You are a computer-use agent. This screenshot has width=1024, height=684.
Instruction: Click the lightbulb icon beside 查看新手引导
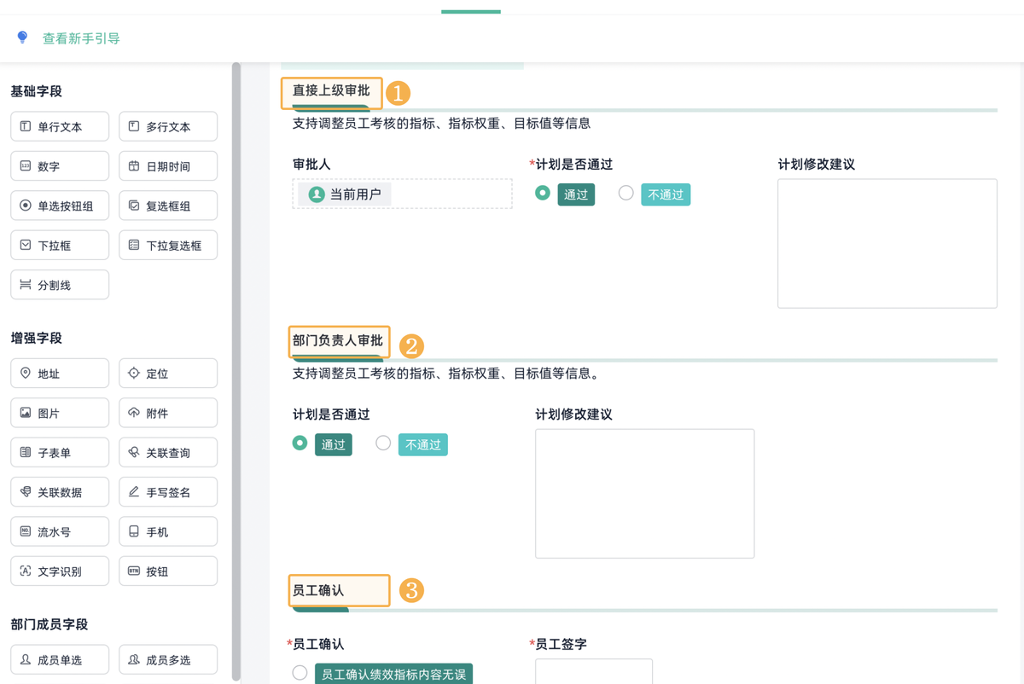(23, 38)
